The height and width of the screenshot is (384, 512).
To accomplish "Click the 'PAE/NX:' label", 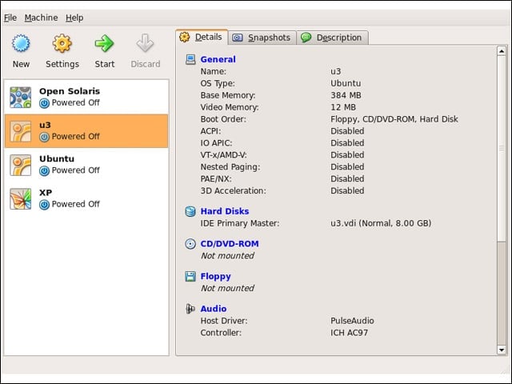I will click(x=216, y=179).
